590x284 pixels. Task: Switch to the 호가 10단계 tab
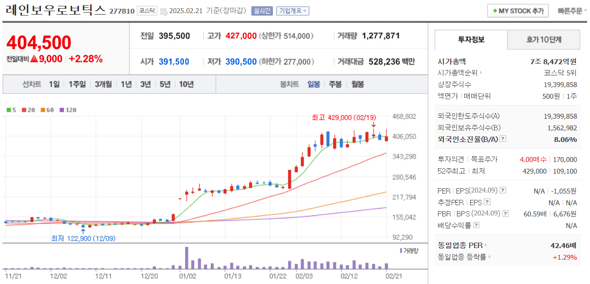click(x=543, y=40)
